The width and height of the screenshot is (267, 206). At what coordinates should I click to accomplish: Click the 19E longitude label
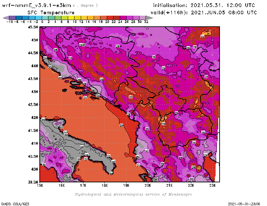pos(126,185)
